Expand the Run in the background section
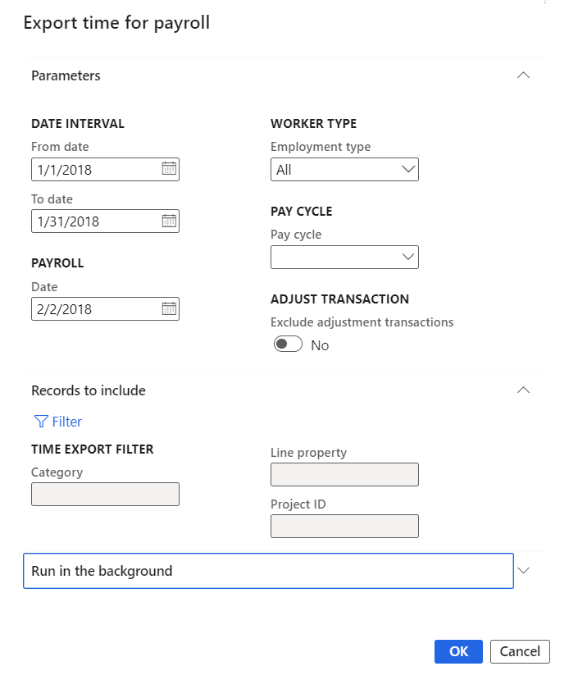The height and width of the screenshot is (689, 578). [525, 571]
